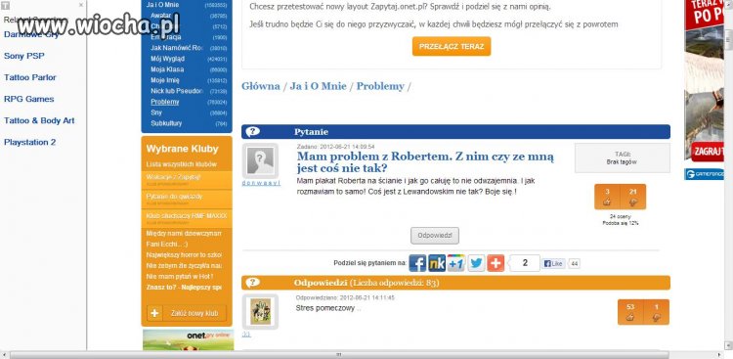Click Tattoo Parlor related search link
The width and height of the screenshot is (733, 359).
[30, 77]
